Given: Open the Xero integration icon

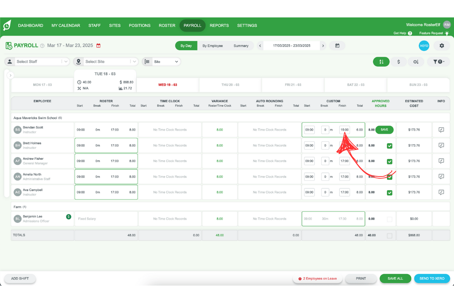Looking at the screenshot, I should (424, 45).
